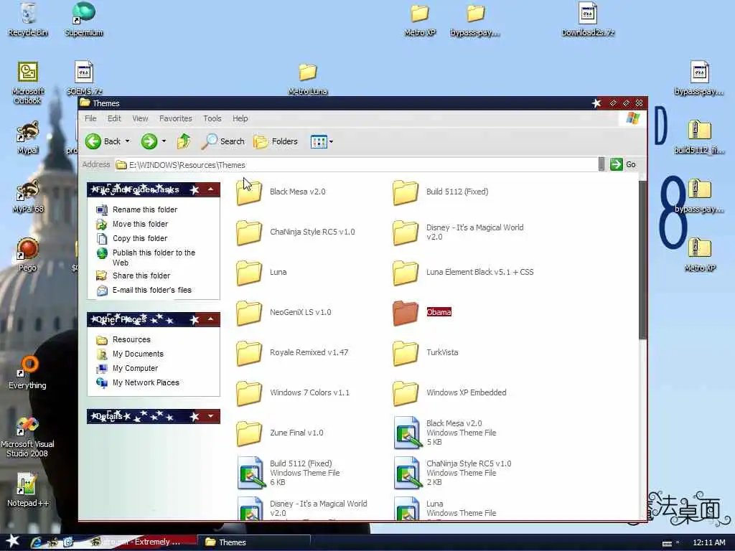
Task: Open the Black Mesa v2.0 folder
Action: pyautogui.click(x=281, y=192)
